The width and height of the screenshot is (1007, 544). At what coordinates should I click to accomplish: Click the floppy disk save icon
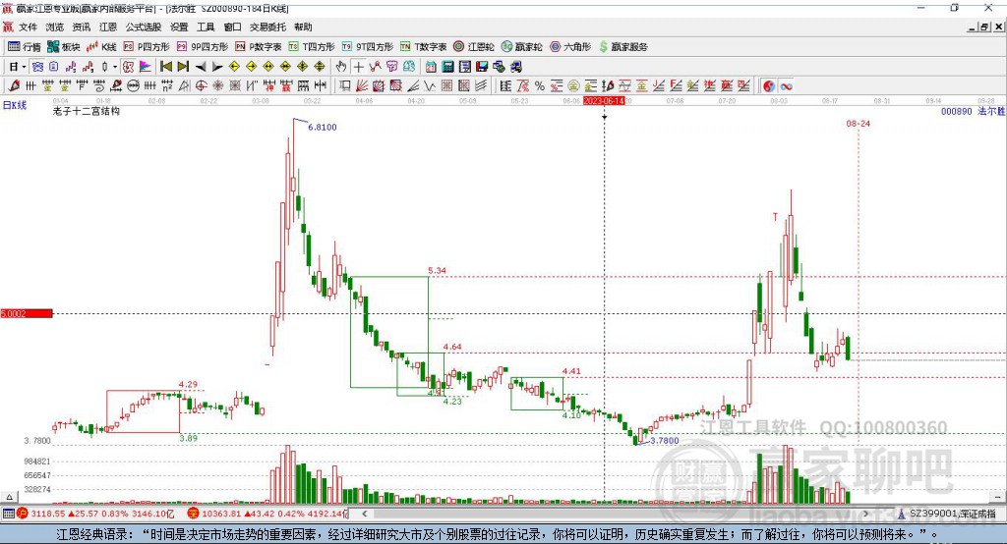point(482,67)
